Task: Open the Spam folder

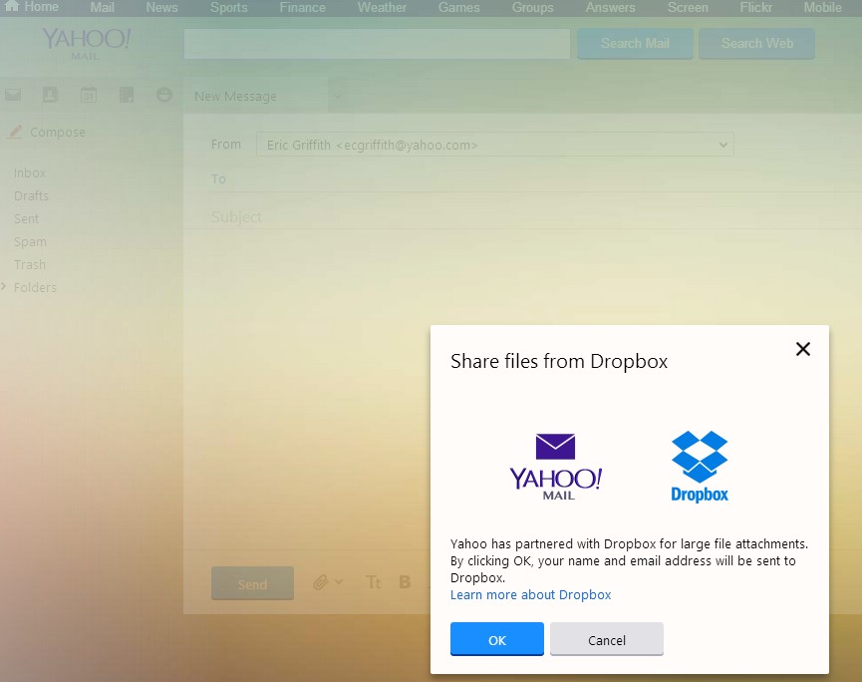Action: point(30,242)
